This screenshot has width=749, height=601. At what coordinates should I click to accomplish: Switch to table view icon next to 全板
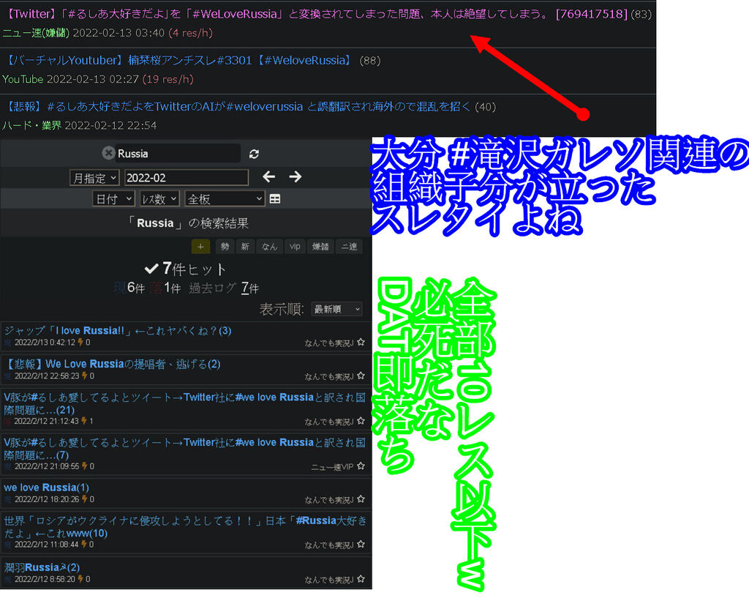[x=275, y=198]
